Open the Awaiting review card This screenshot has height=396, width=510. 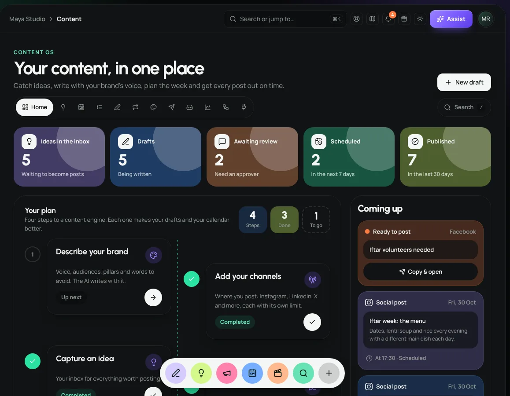tap(252, 157)
